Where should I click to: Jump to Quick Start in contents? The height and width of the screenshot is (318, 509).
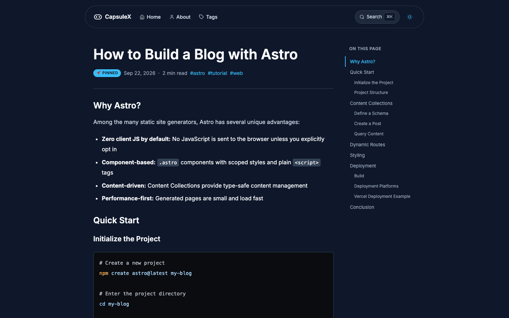pyautogui.click(x=362, y=72)
